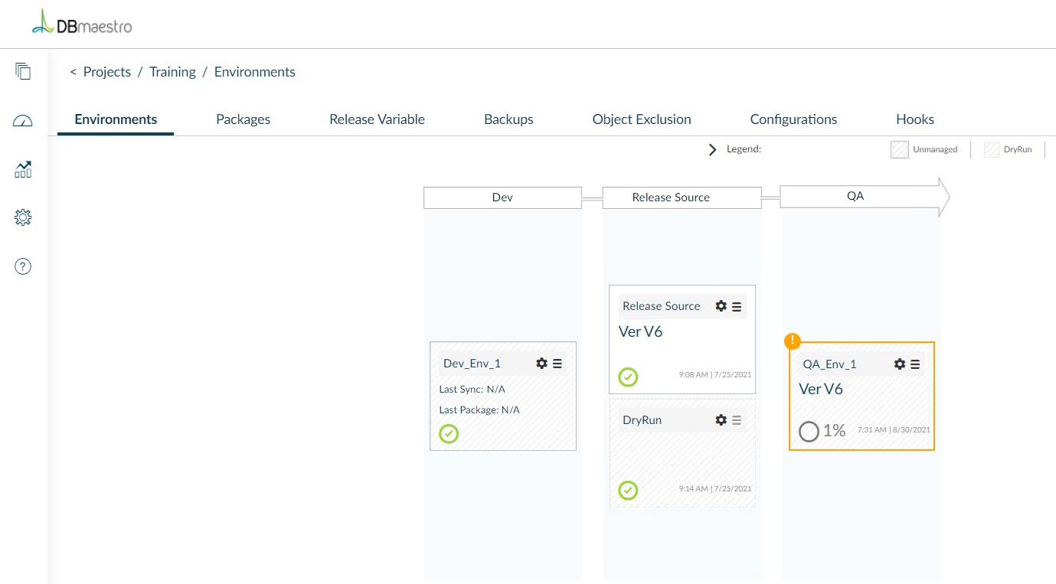1056x584 pixels.
Task: Open Help via the question mark icon
Action: pyautogui.click(x=23, y=266)
